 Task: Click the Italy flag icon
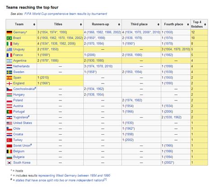pos(9,44)
